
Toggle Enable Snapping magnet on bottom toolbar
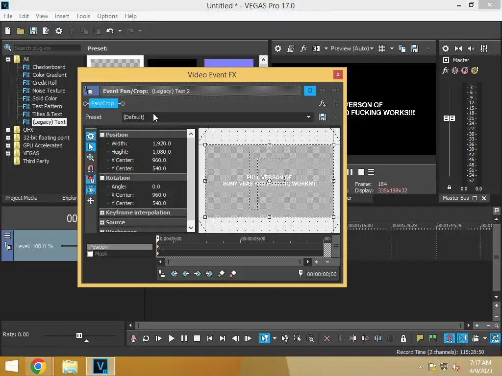pos(450,338)
